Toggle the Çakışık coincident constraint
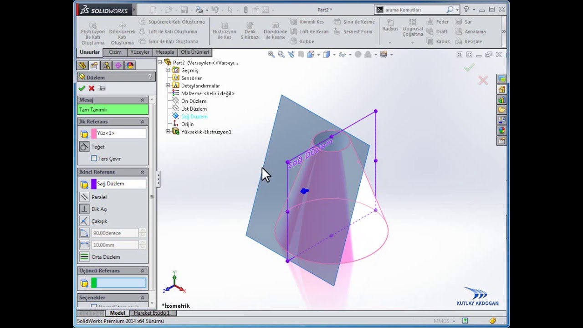This screenshot has height=328, width=583. coord(84,221)
